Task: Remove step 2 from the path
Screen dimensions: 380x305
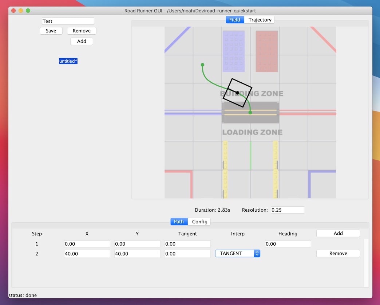Action: pos(338,253)
